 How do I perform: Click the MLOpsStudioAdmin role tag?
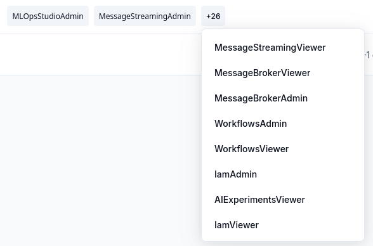48,16
